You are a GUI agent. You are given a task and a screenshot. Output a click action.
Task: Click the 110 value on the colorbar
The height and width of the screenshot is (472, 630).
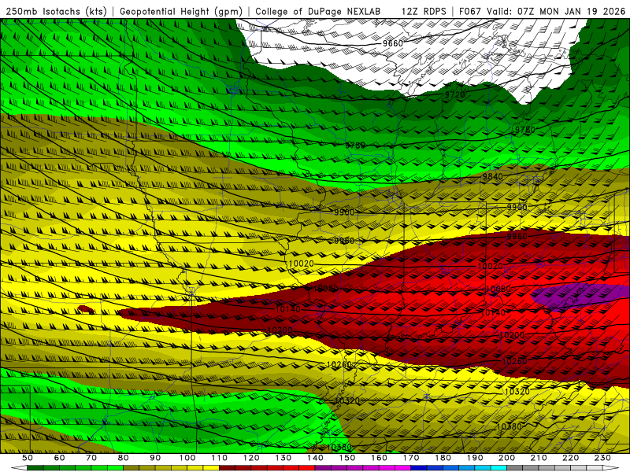(x=220, y=458)
